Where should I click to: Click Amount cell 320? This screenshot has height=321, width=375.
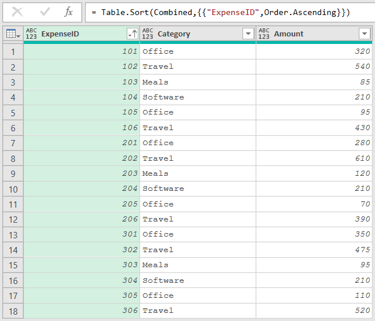(314, 51)
